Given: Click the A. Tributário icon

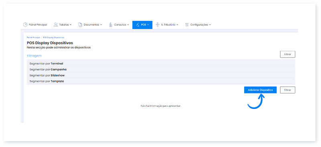Looking at the screenshot, I should pos(157,24).
